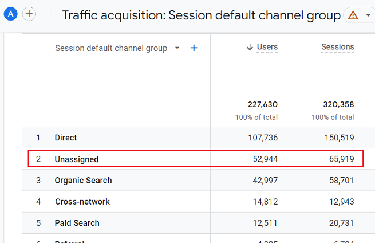This screenshot has height=243, width=375.
Task: Click Direct users value 107,736
Action: 263,138
